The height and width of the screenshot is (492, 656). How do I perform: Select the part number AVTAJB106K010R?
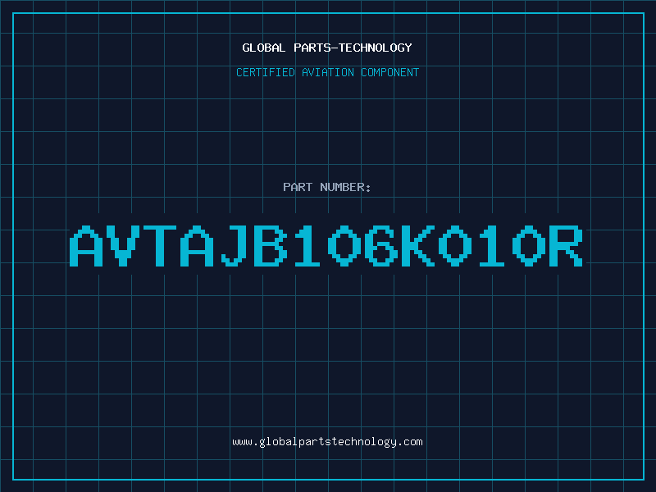[x=326, y=246]
